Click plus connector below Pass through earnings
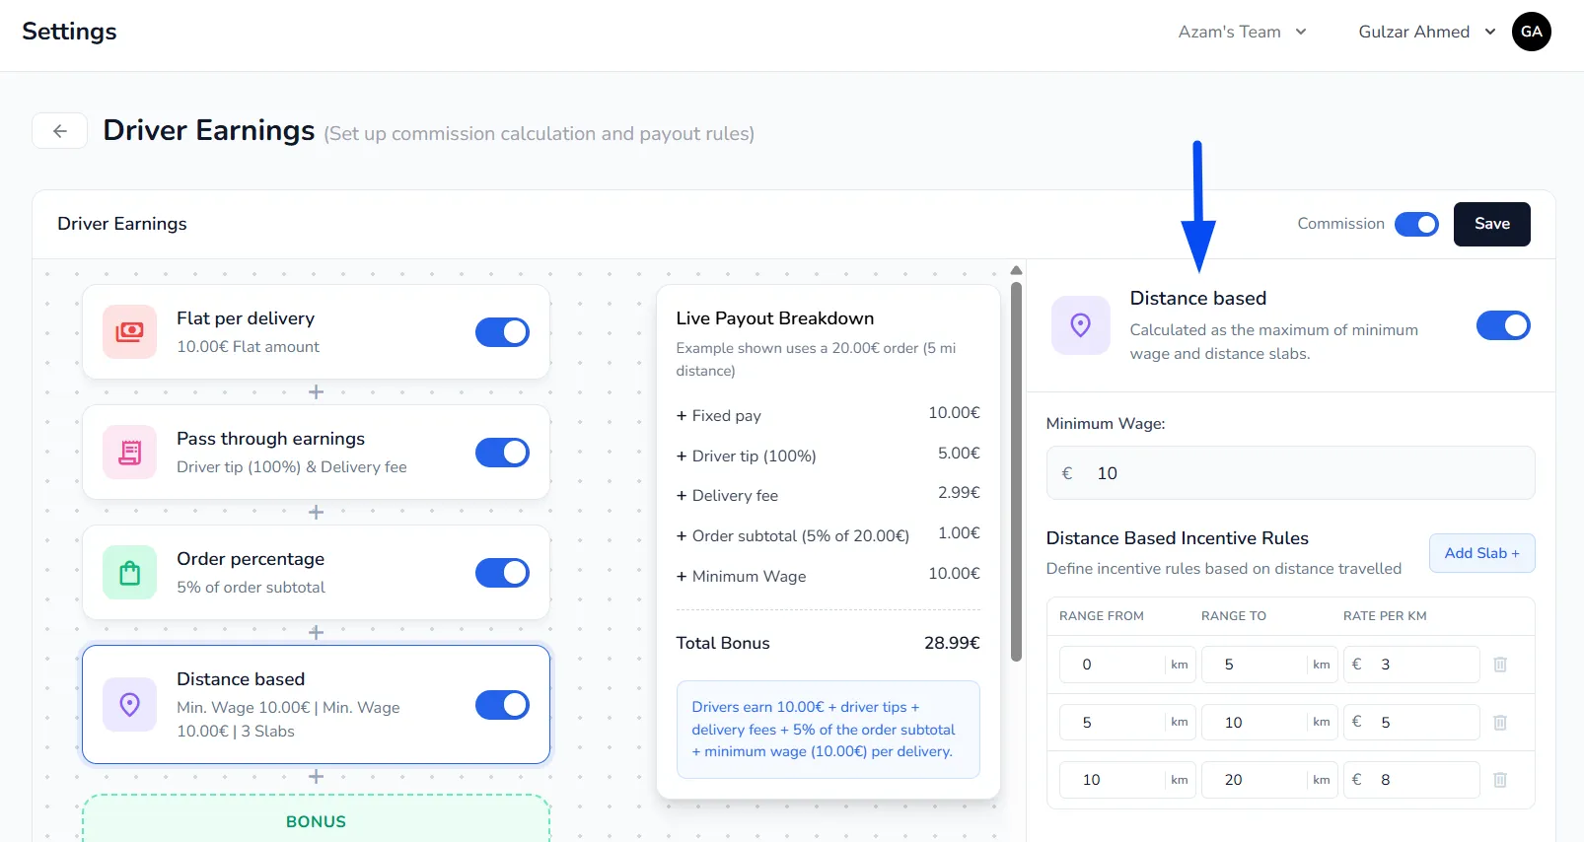The height and width of the screenshot is (842, 1584). [x=316, y=513]
